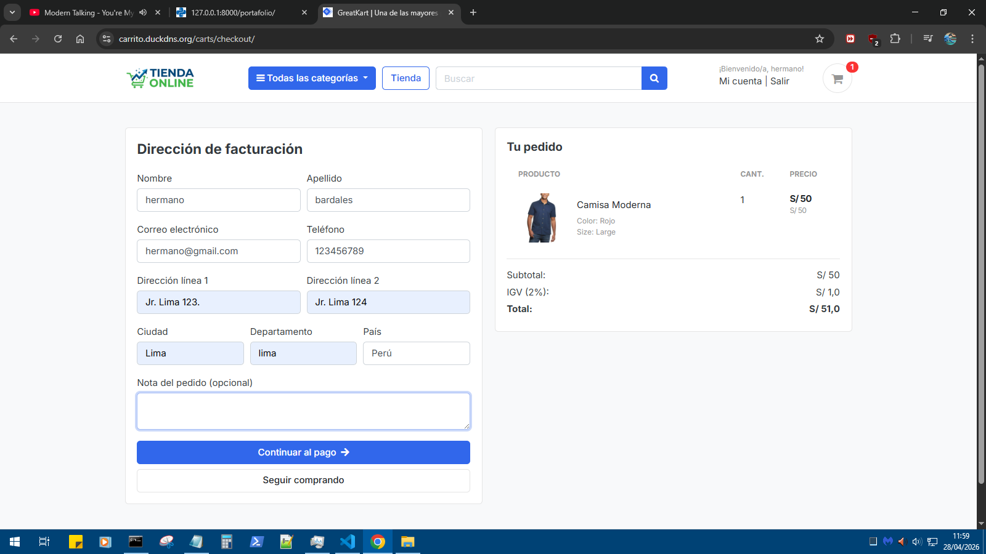
Task: Click the País field
Action: tap(417, 353)
